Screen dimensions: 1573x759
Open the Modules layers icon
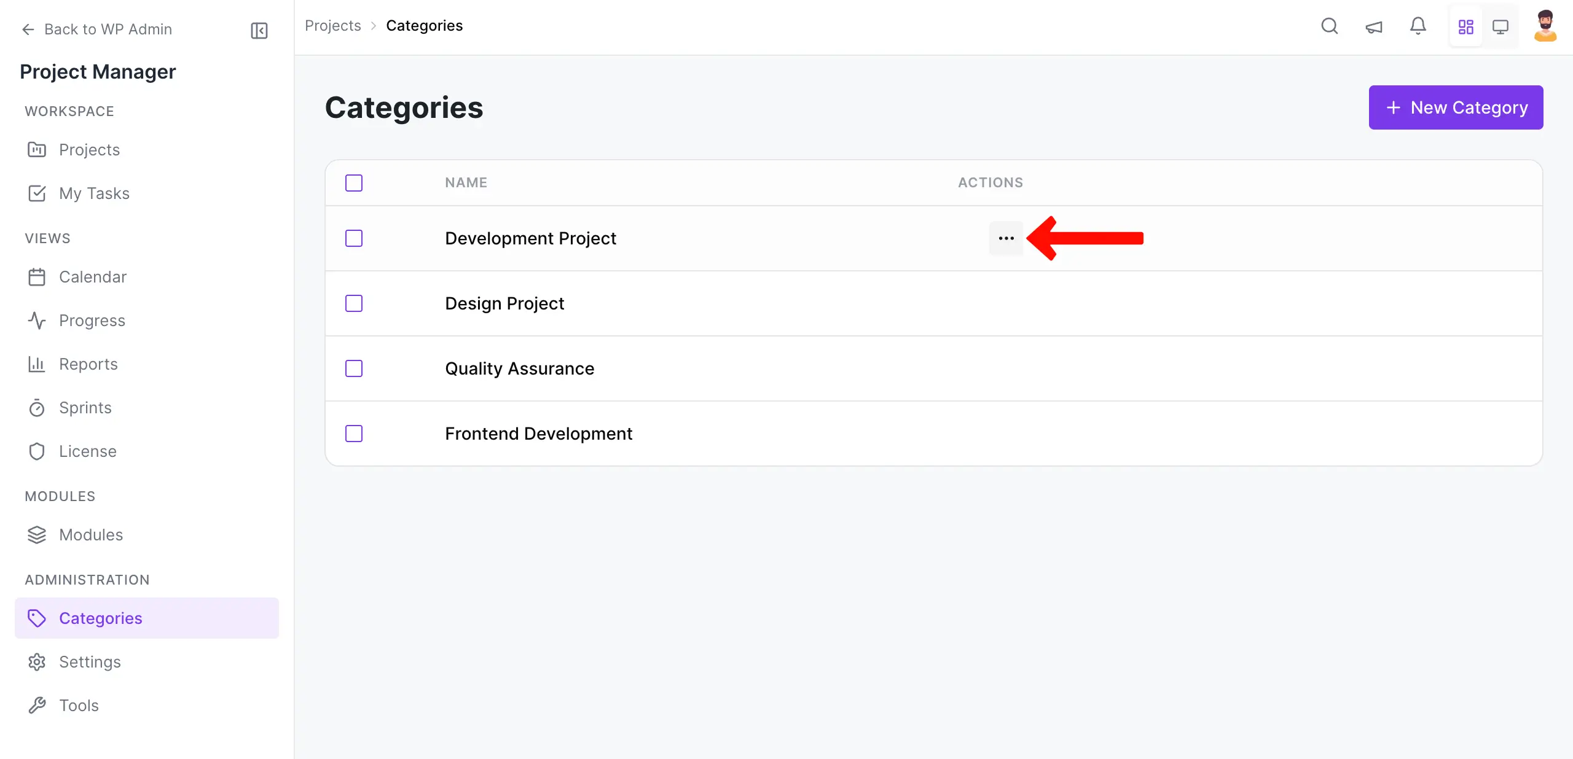(37, 535)
